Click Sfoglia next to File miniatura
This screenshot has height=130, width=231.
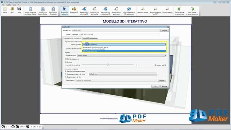point(162,80)
